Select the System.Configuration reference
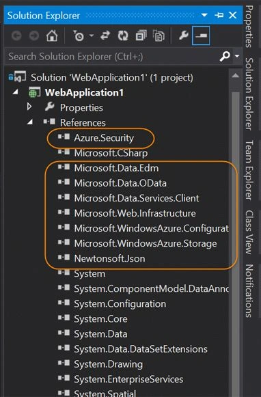Viewport: 261px width, 397px height. click(120, 304)
